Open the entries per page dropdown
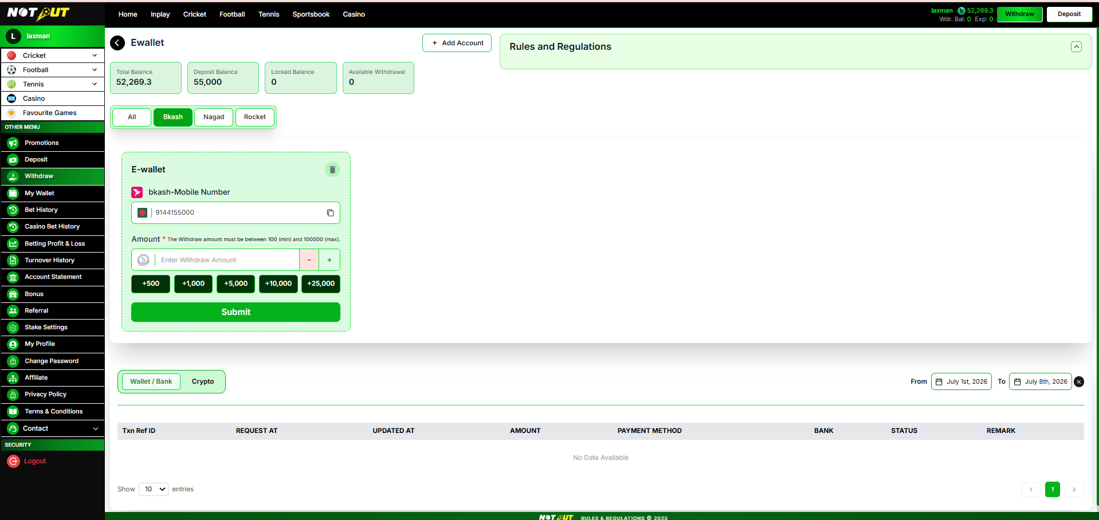The image size is (1099, 520). 154,489
